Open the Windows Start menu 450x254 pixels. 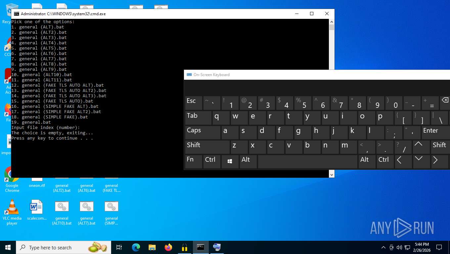pos(8,247)
